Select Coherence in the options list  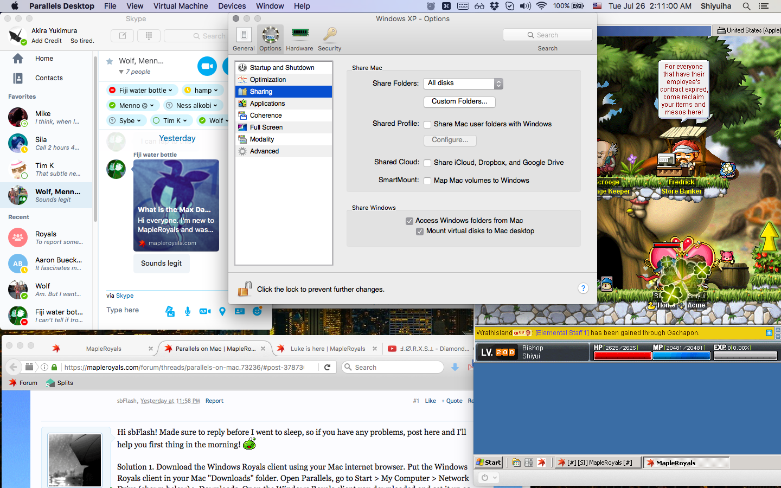[284, 115]
